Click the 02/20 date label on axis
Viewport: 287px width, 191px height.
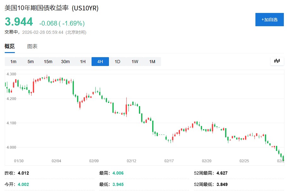(x=206, y=161)
